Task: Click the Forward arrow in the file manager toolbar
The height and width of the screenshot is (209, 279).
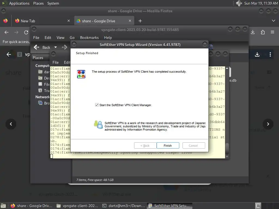Action: 64,47
